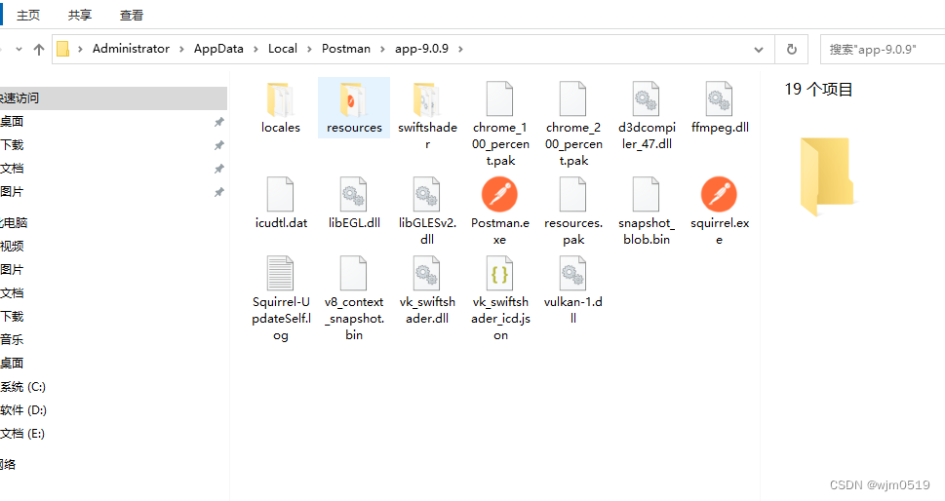Select icudtl.dat file icon
The image size is (945, 501).
280,195
